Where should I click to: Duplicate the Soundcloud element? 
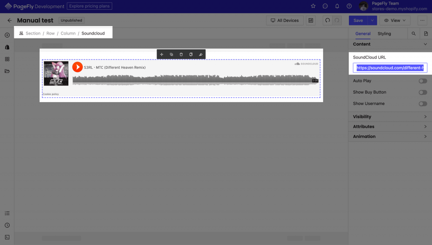click(171, 54)
